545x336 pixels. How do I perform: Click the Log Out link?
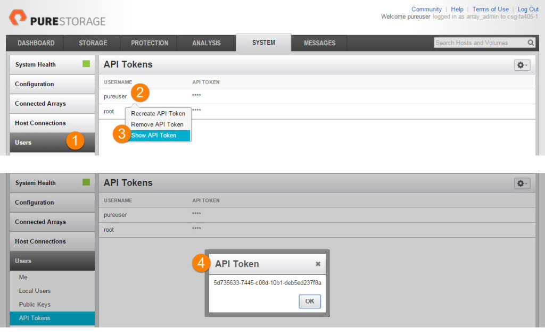[x=528, y=10]
